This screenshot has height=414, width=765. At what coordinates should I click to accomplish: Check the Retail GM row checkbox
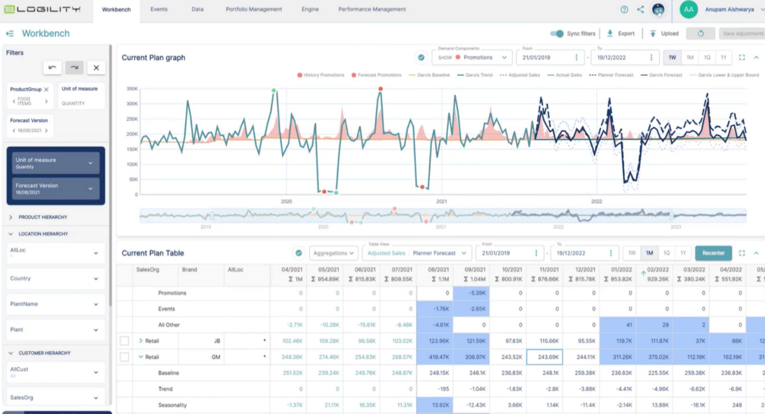[125, 357]
